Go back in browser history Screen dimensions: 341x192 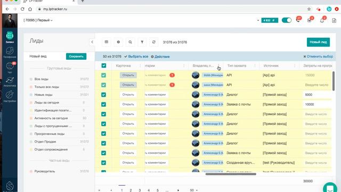7,9
